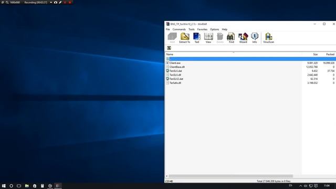336x189 pixels.
Task: Open the Find tool in WinRAR
Action: (x=231, y=38)
